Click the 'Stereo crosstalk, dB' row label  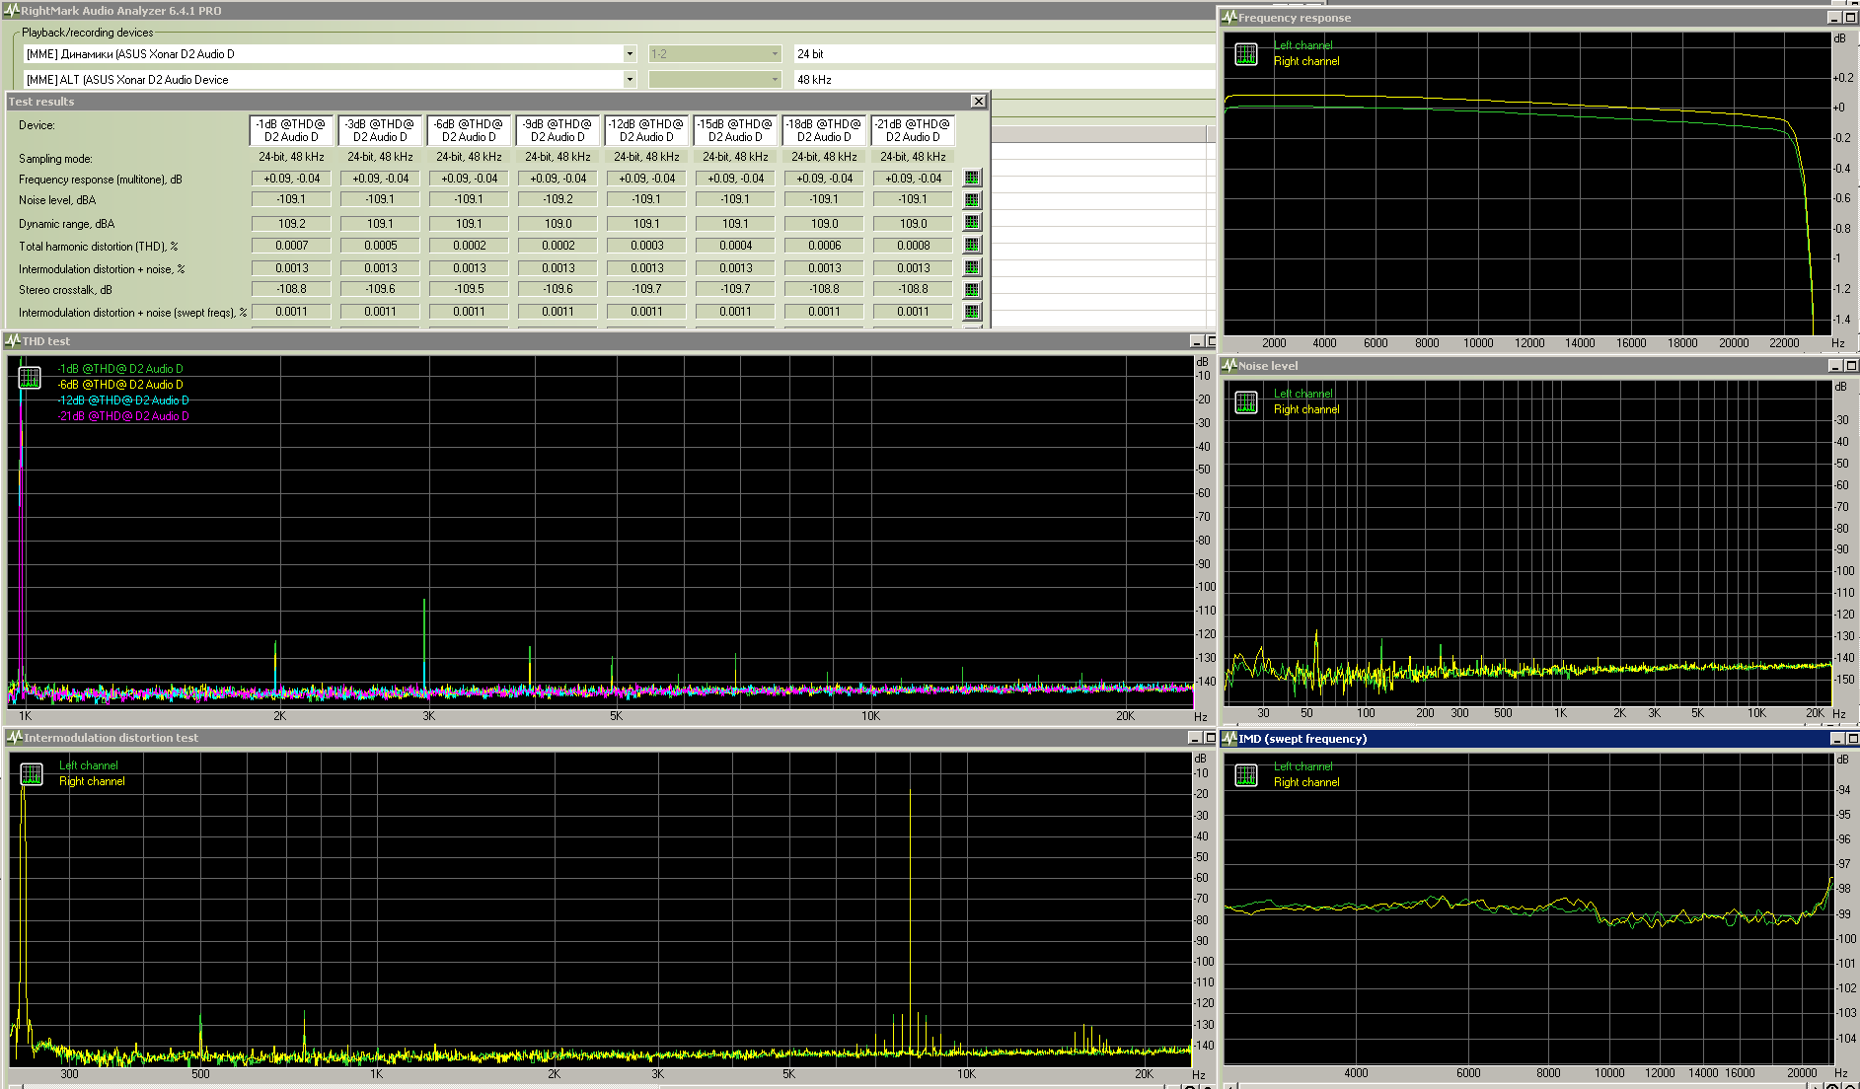[65, 290]
